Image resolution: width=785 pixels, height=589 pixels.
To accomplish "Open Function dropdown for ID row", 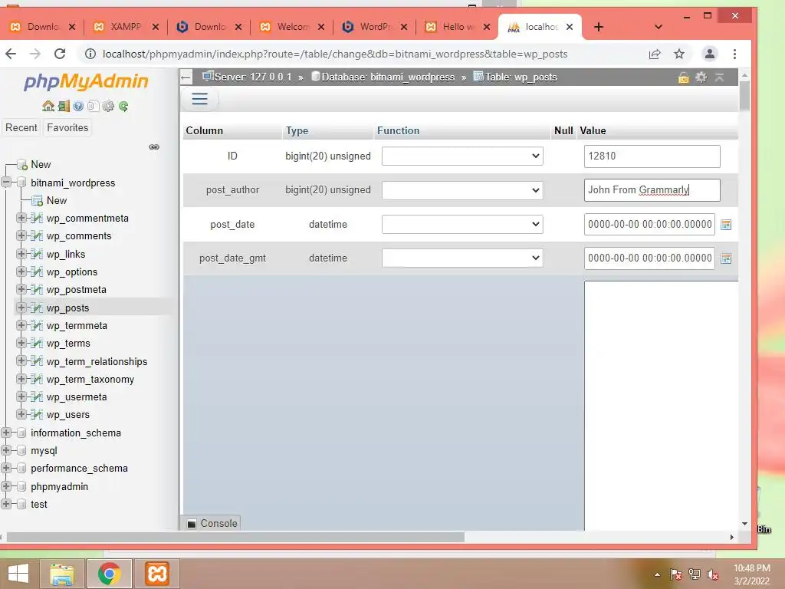I will coord(462,156).
